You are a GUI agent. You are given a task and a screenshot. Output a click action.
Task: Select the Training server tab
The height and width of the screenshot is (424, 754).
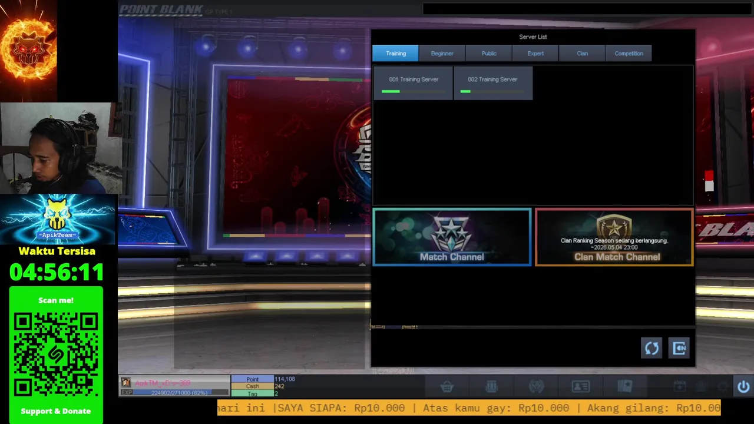(395, 54)
